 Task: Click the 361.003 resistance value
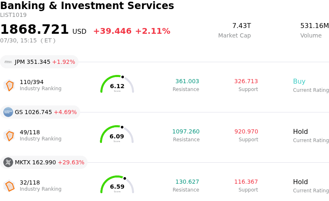[x=187, y=81]
